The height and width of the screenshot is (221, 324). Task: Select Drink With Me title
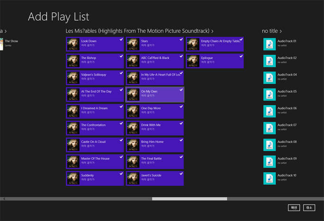click(x=151, y=125)
